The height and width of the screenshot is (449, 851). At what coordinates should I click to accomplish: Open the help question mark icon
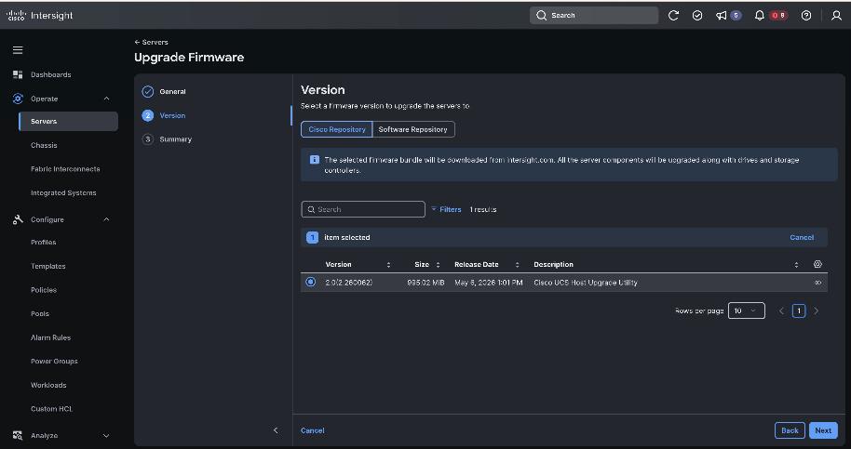click(806, 15)
